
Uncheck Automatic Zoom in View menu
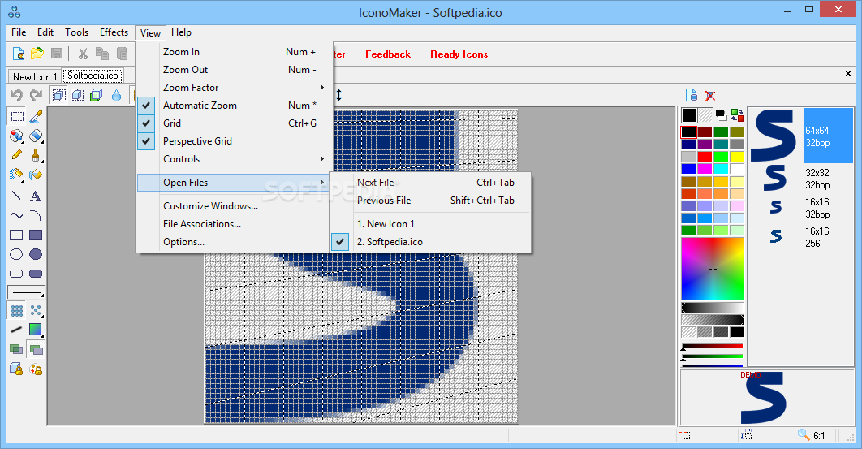pyautogui.click(x=235, y=105)
